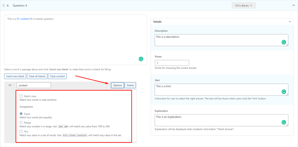The height and width of the screenshot is (147, 298).
Task: Click the Clear content button
Action: pos(57,76)
